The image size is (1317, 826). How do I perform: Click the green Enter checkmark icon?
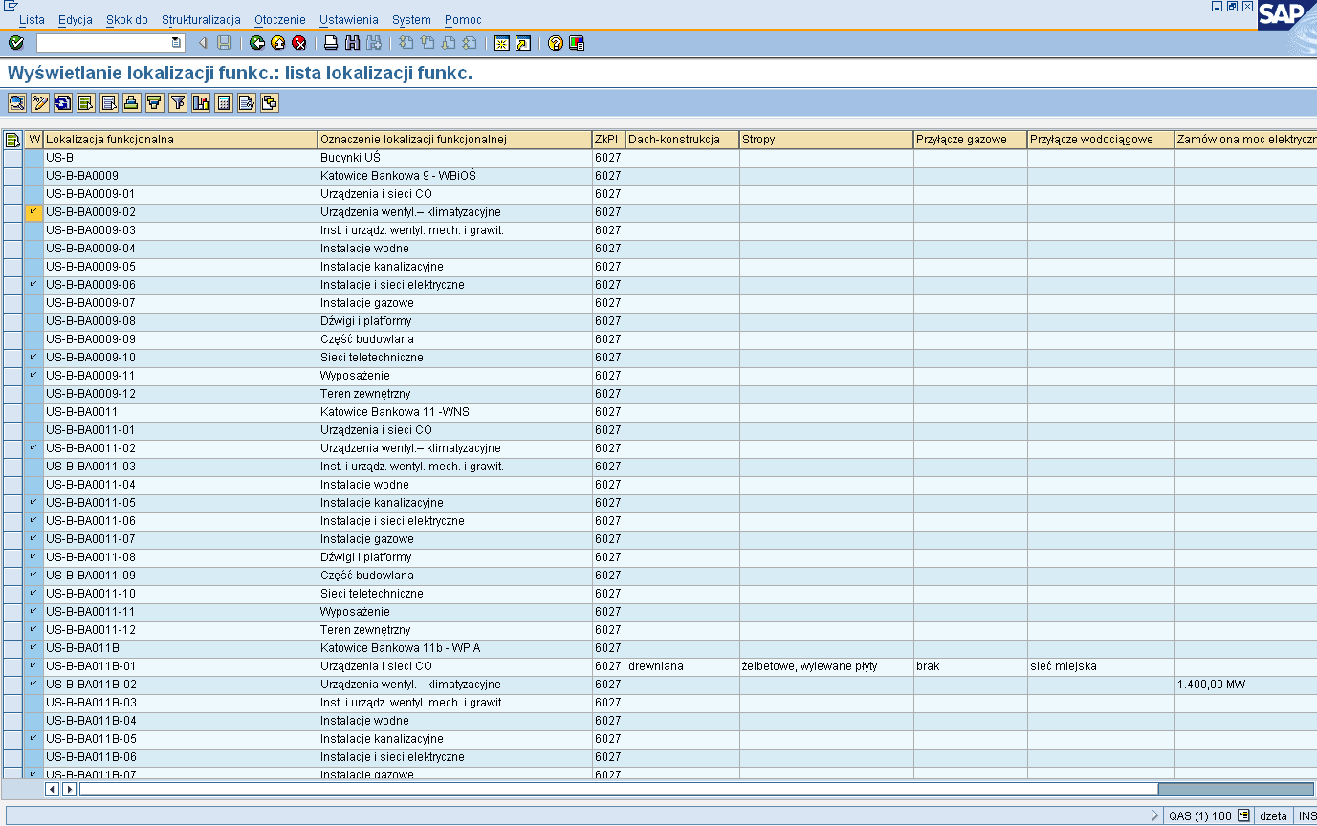[x=15, y=43]
